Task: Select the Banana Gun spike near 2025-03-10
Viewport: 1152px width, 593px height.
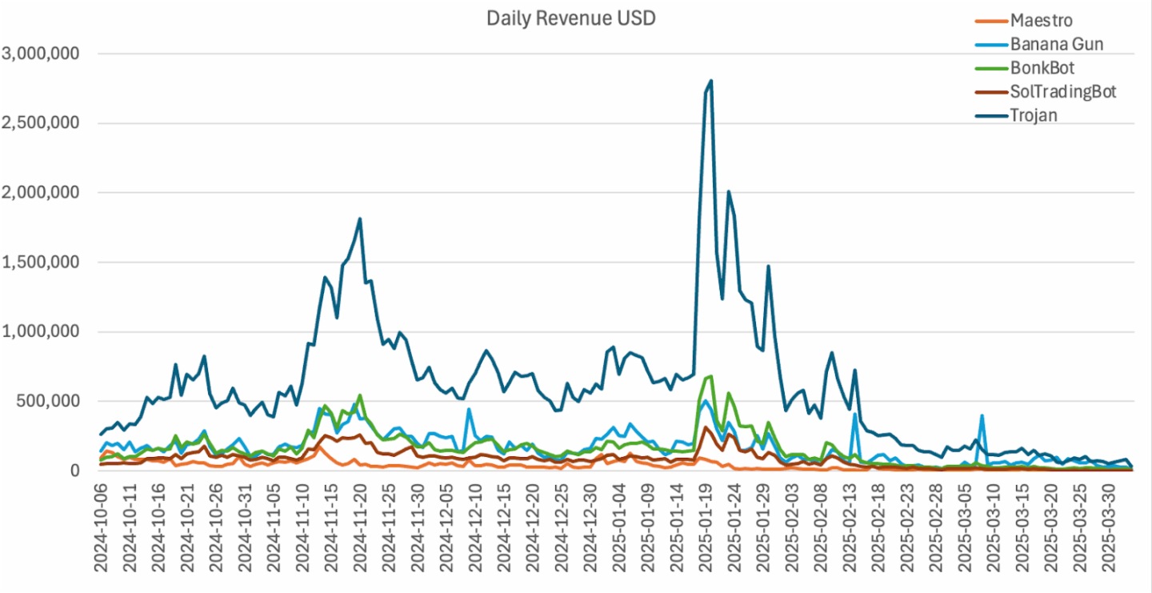Action: coord(982,415)
